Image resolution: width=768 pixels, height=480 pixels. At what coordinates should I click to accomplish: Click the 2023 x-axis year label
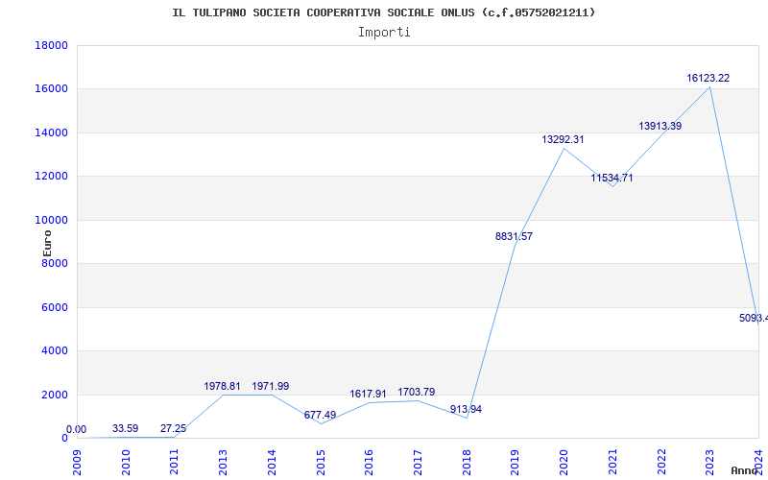click(x=709, y=462)
